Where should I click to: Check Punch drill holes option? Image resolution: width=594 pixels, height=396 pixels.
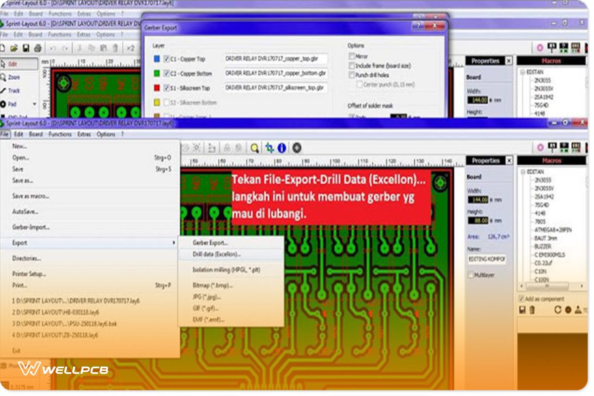pyautogui.click(x=352, y=75)
